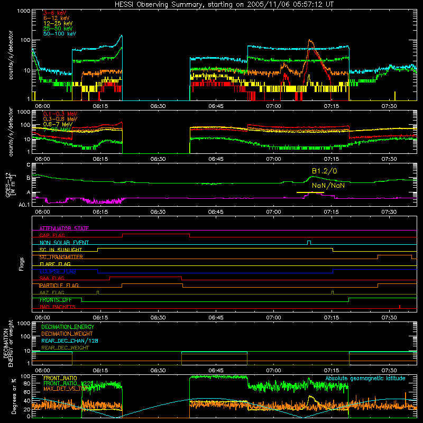Click the vertical Flags axis label

click(22, 264)
